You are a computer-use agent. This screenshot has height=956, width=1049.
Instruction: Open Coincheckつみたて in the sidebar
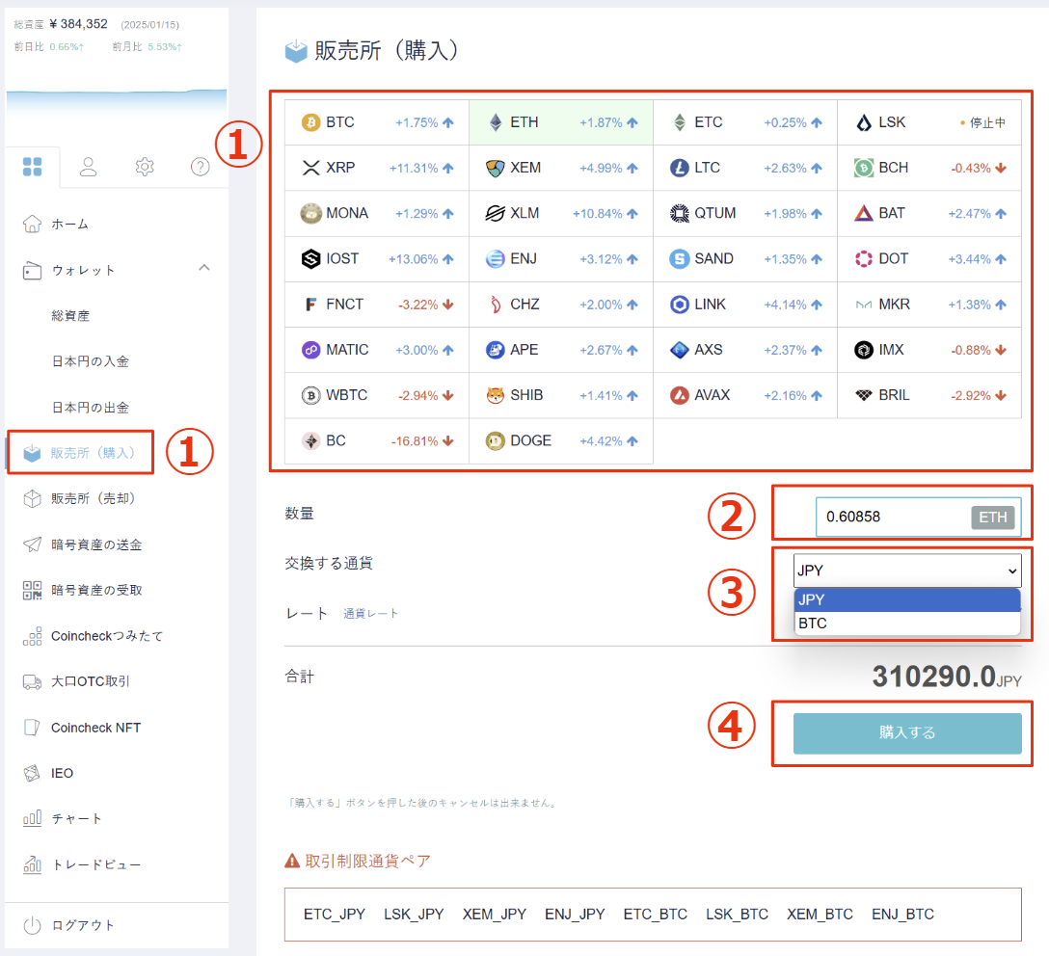click(106, 636)
